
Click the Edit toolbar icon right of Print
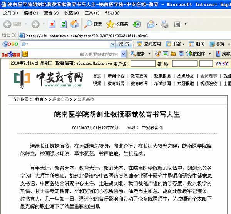pos(177,24)
